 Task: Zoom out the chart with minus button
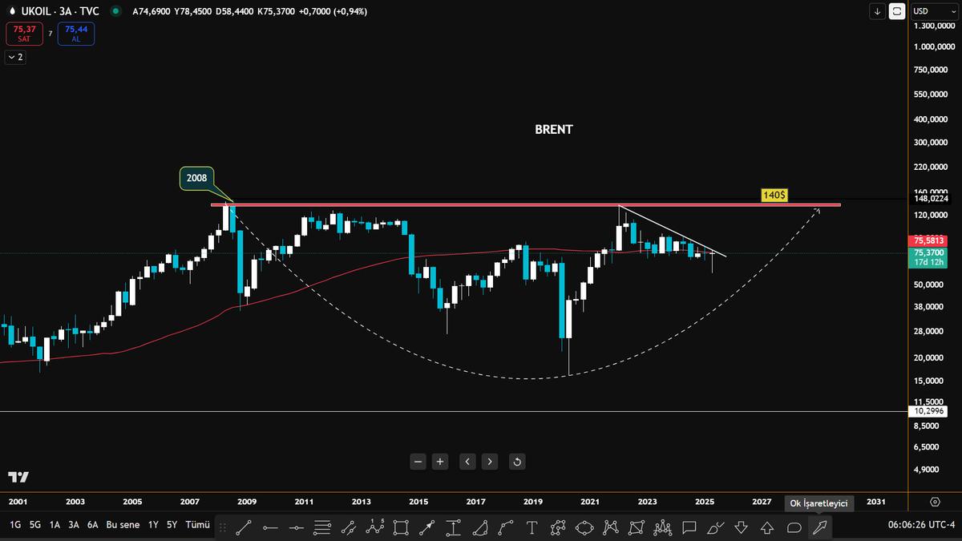[x=418, y=461]
